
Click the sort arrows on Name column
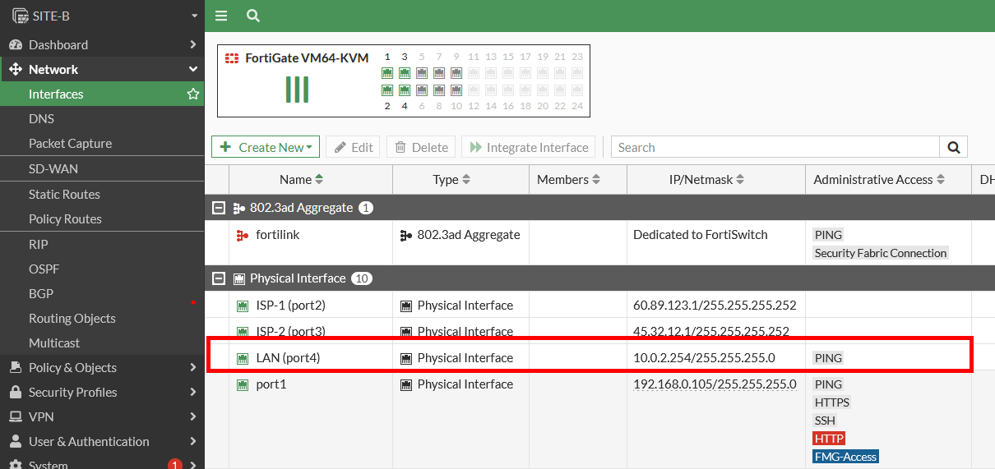coord(319,180)
